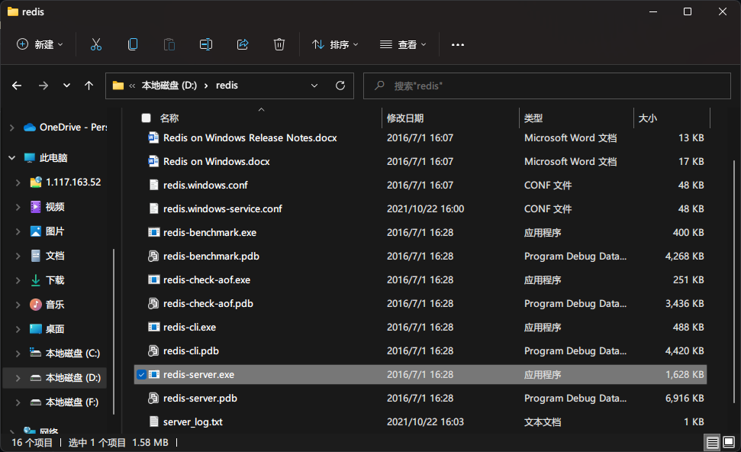Select redis.windows-service.conf file name
741x452 pixels.
(x=223, y=208)
